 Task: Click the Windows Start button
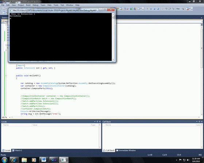[4, 160]
